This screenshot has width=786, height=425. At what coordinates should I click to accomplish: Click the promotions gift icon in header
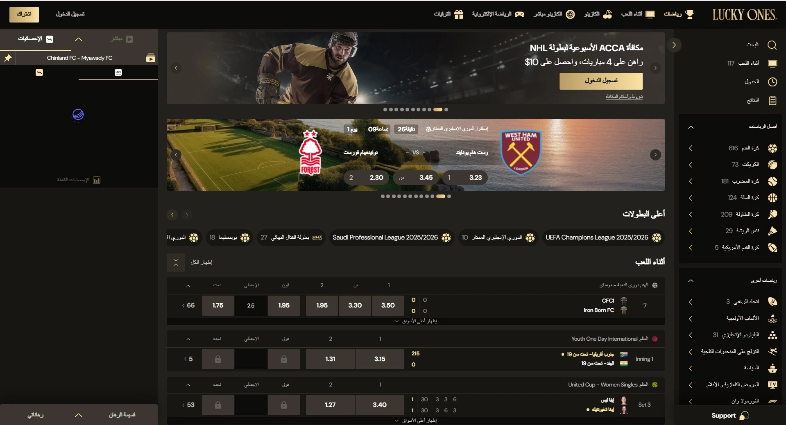(459, 14)
